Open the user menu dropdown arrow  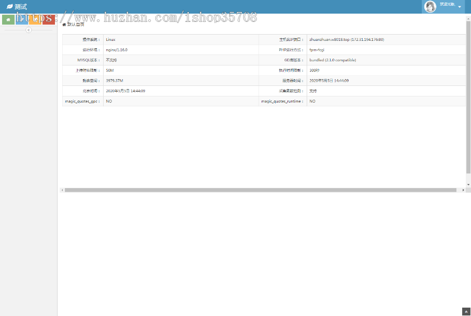click(x=459, y=7)
